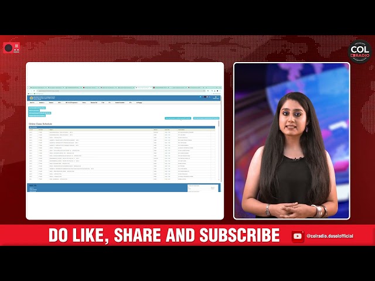
Task: Open the first item in the site navigation menu
Action: [32, 103]
